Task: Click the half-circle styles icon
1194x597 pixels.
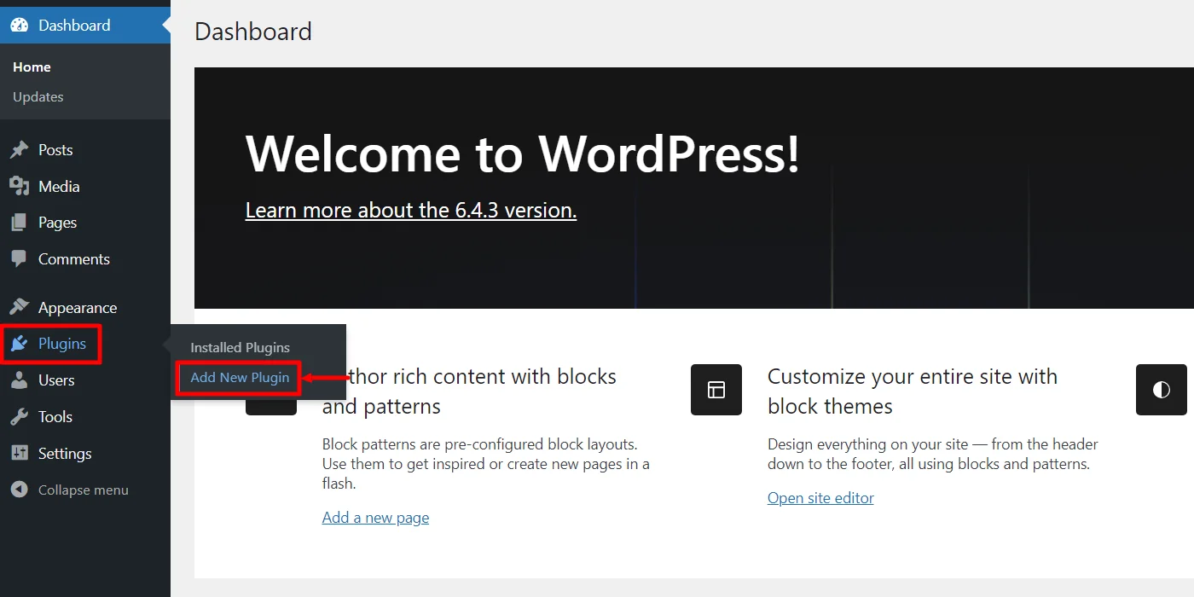Action: 1162,390
